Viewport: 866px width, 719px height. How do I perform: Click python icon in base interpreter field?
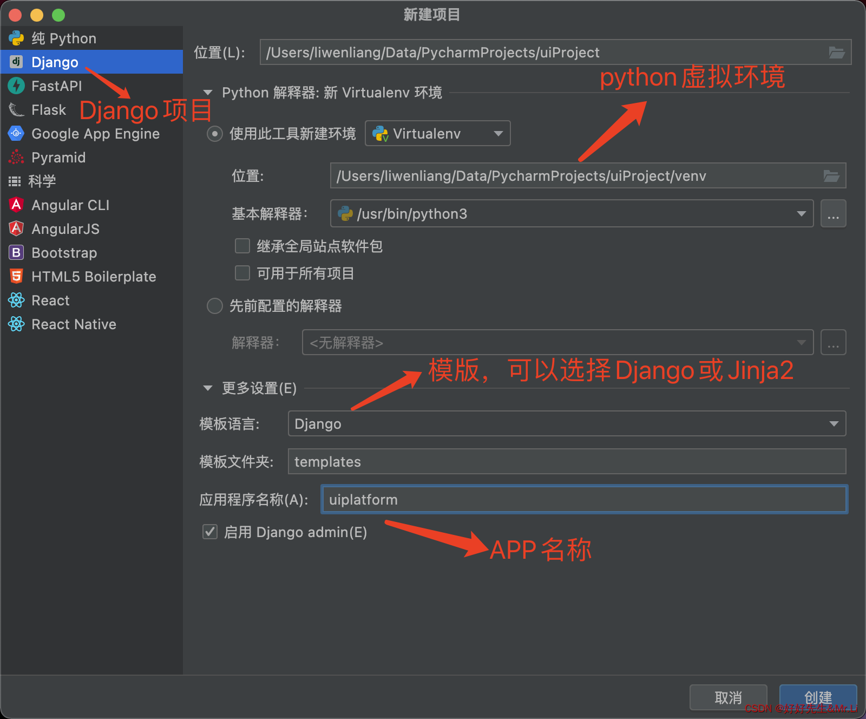(x=345, y=214)
